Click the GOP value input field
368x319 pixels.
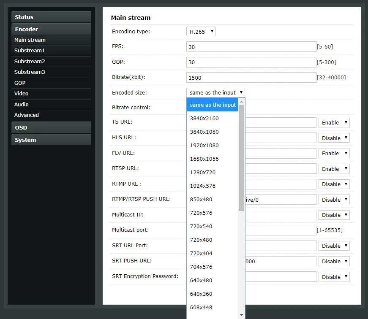(x=251, y=62)
